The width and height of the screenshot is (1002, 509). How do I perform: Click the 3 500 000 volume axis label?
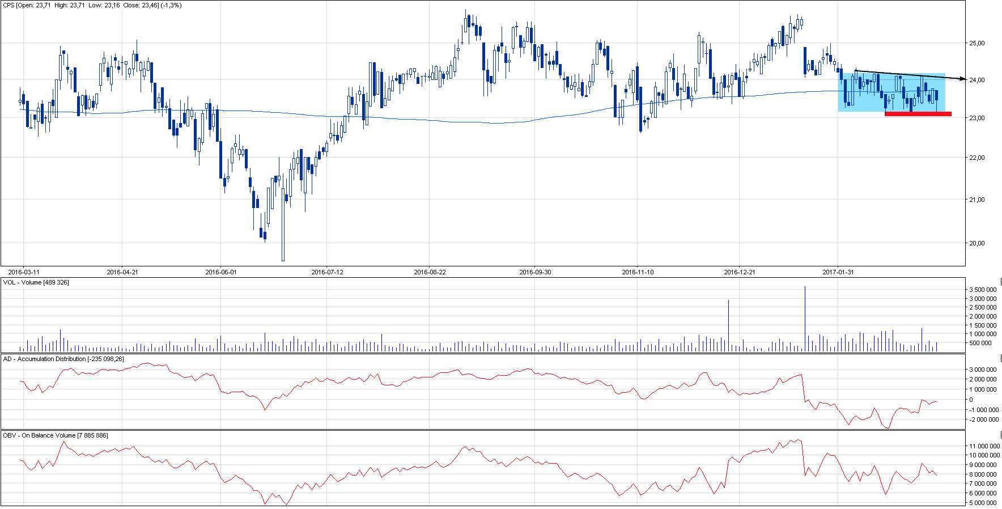tap(983, 290)
